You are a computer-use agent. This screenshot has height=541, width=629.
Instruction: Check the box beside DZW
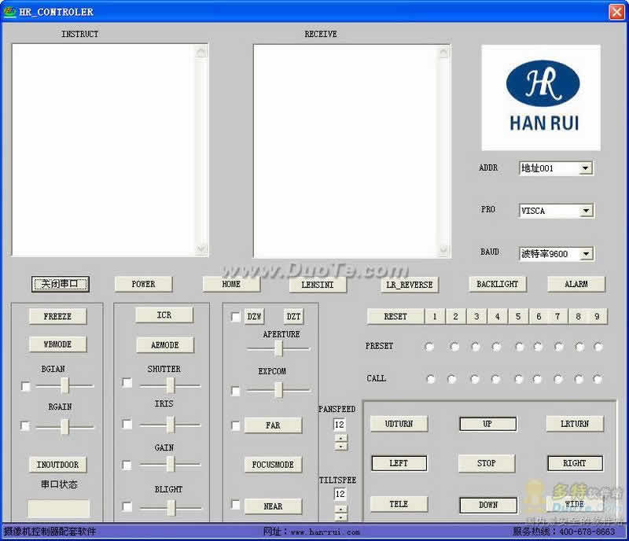click(x=235, y=317)
